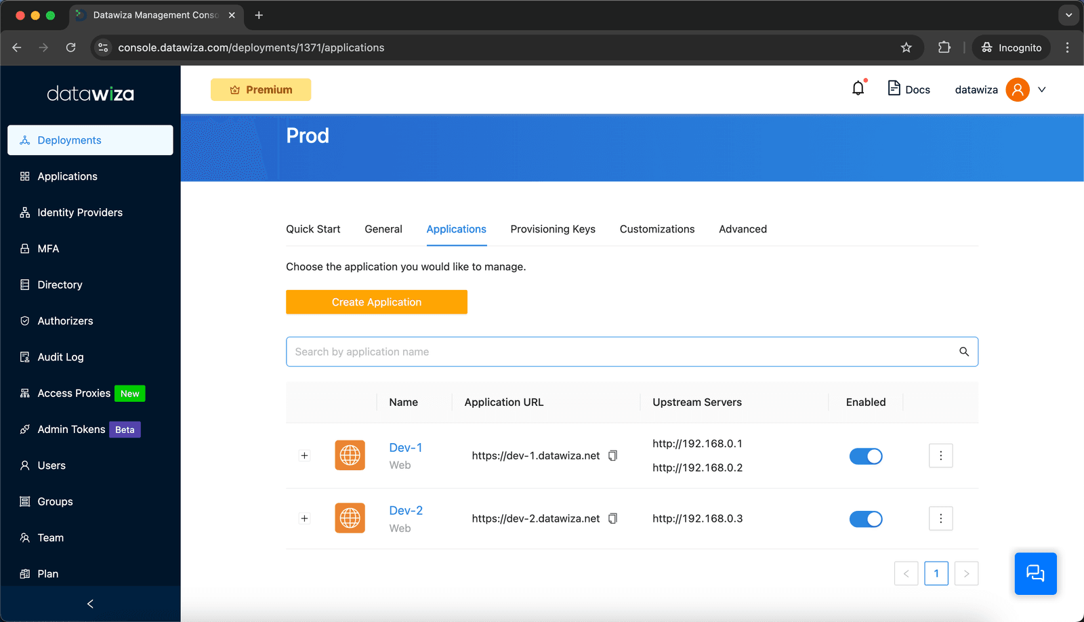Open the notifications bell
The width and height of the screenshot is (1084, 622).
click(858, 89)
